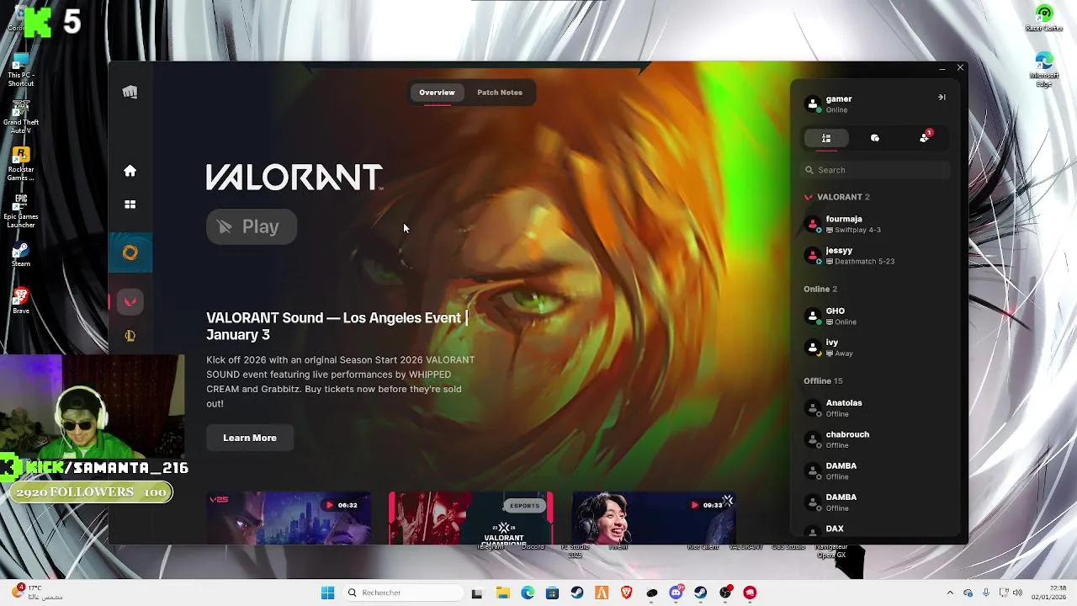Select friend ivy with Away status
Screen dimensions: 1077x606
[875, 348]
